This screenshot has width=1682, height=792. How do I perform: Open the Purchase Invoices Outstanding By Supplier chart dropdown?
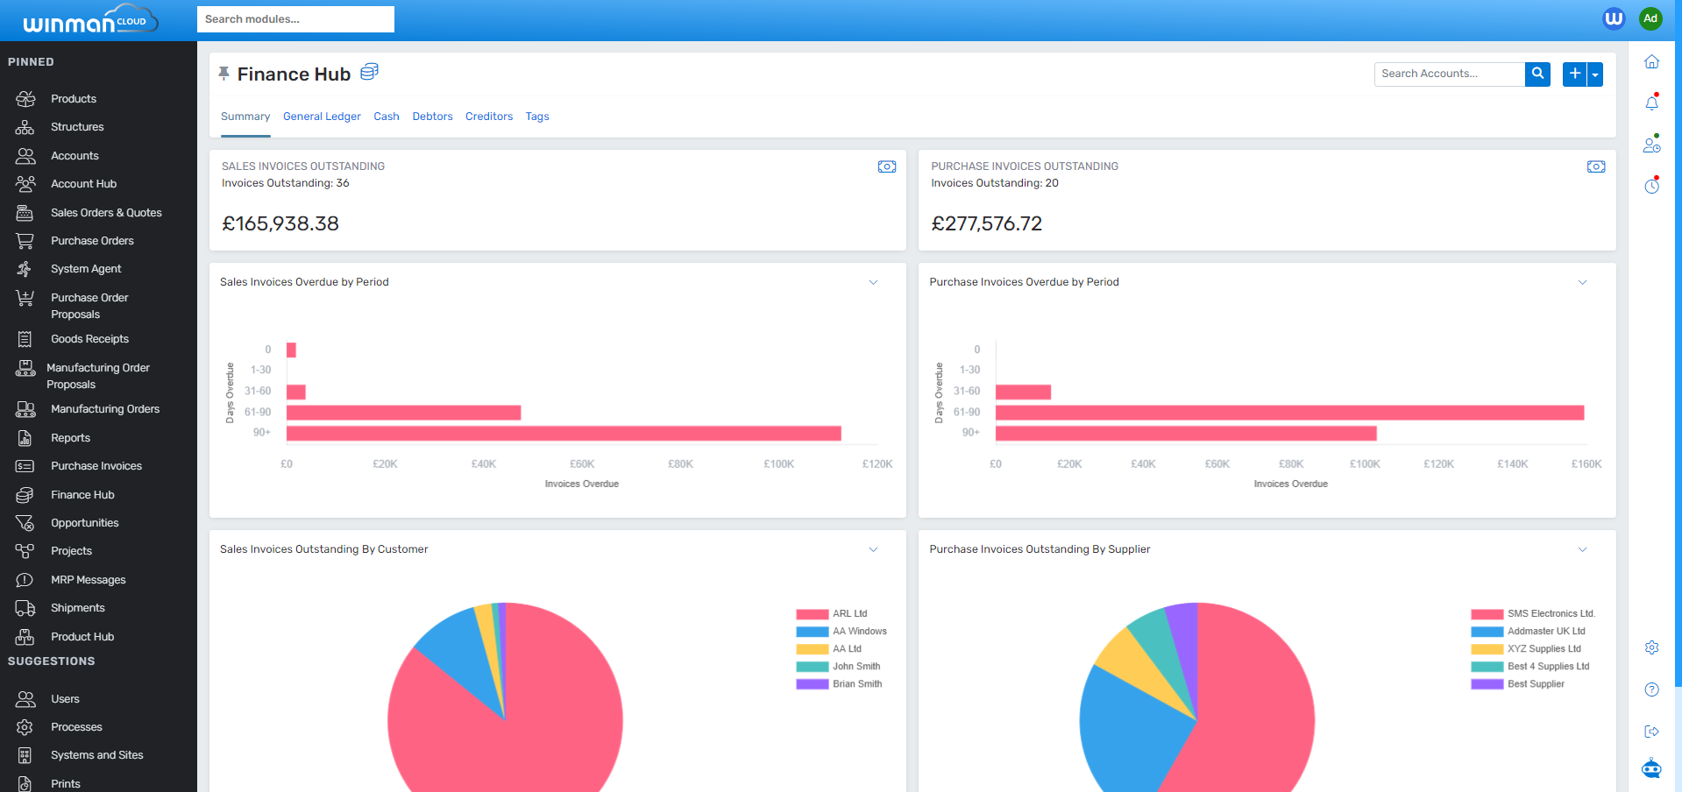(x=1582, y=549)
